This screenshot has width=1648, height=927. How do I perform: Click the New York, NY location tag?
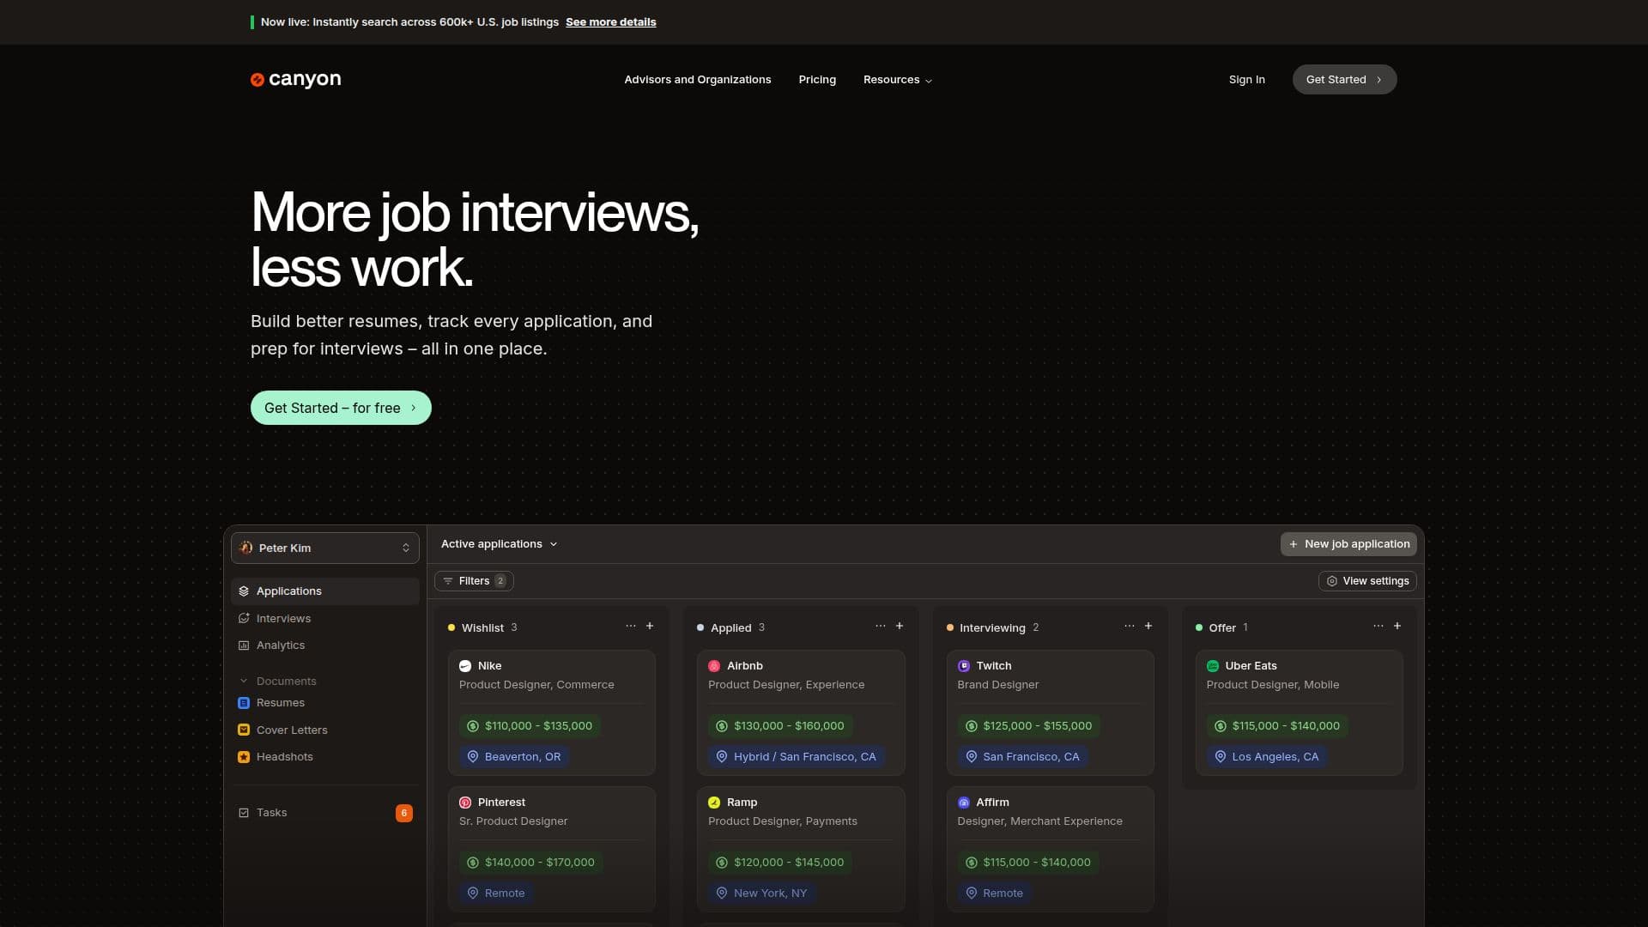[x=761, y=894]
